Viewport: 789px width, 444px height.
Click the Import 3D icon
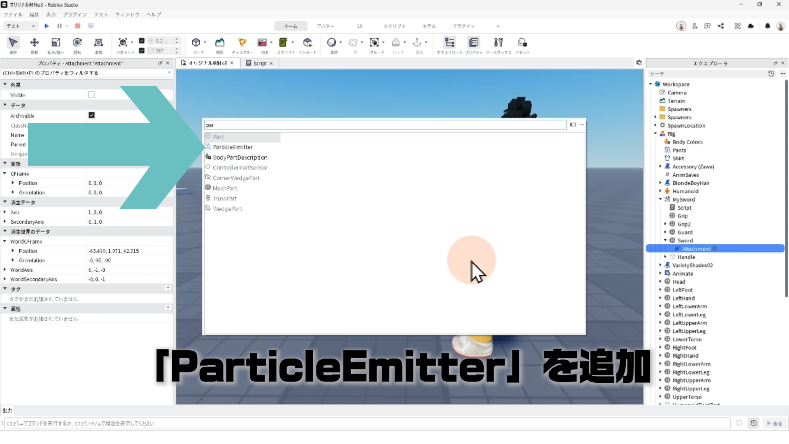[307, 43]
